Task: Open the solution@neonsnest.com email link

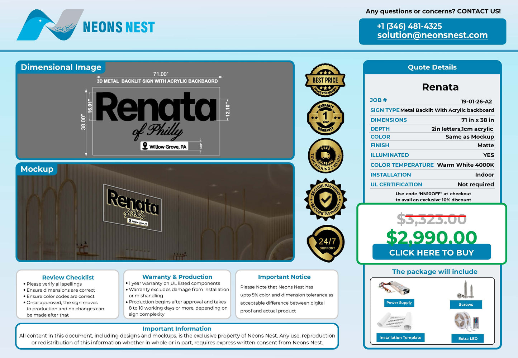Action: [x=432, y=35]
